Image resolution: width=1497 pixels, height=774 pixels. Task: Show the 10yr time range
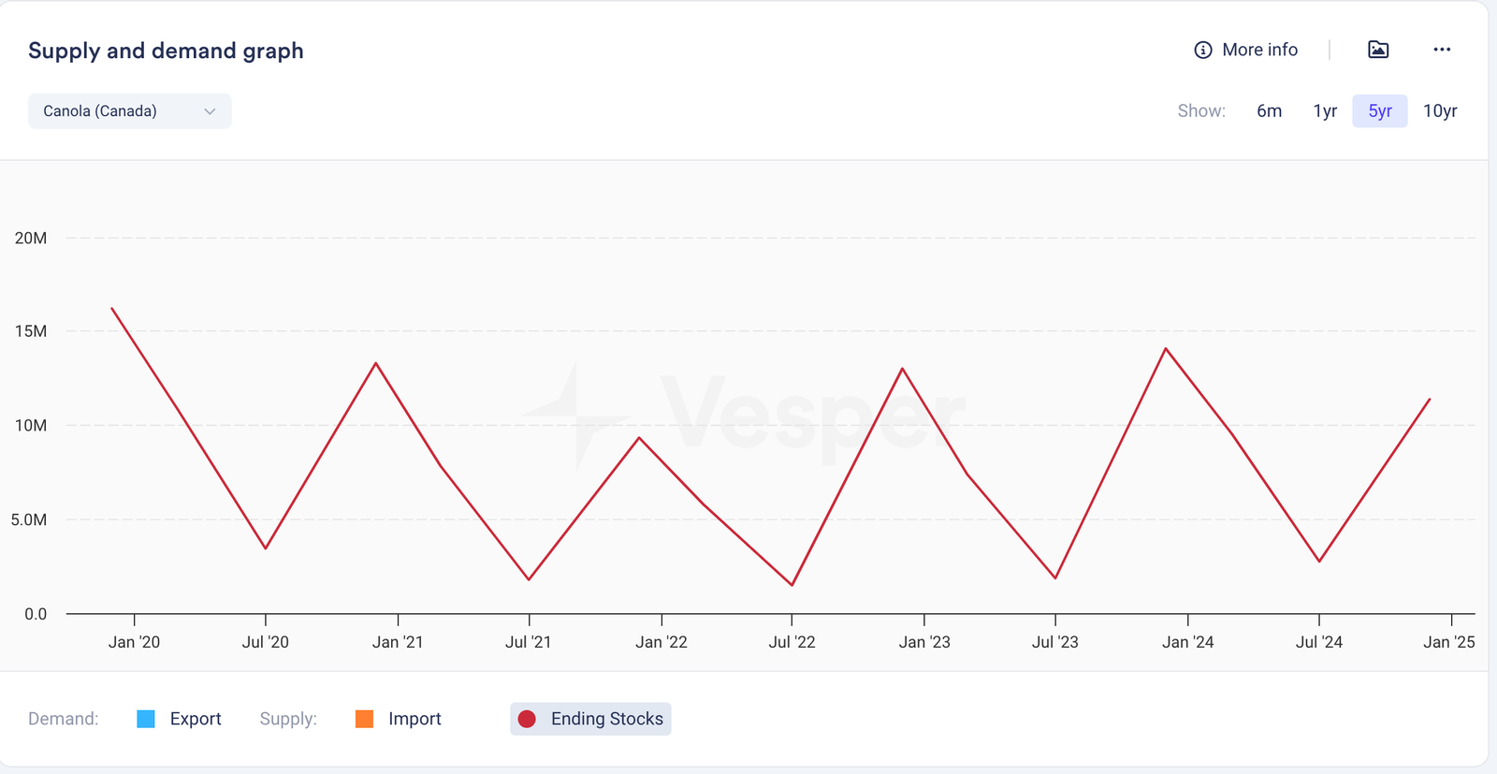coord(1440,111)
